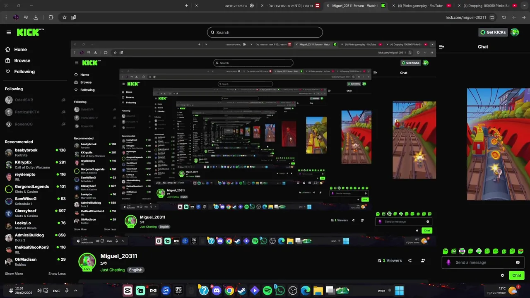The width and height of the screenshot is (530, 298).
Task: Open recommended channel baabybrook
Action: 35,152
